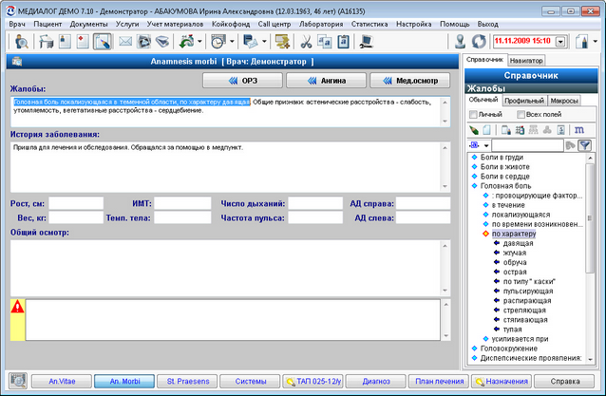Click the record page icon with red cross
606x396 pixels.
coord(83,42)
